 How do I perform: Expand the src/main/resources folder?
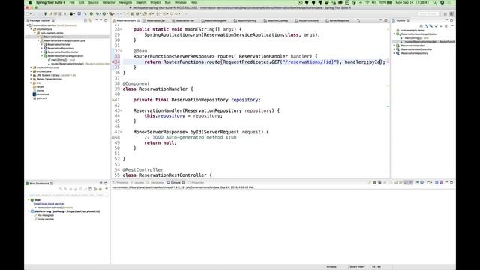point(31,67)
